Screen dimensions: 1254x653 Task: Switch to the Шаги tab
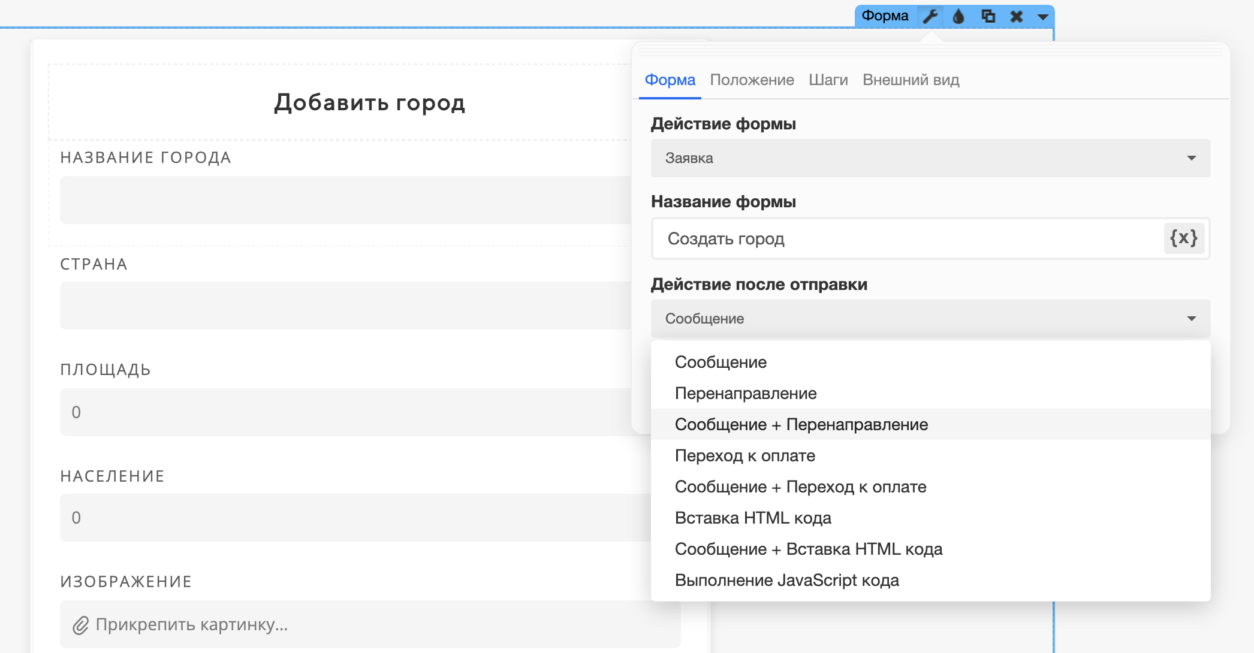828,80
